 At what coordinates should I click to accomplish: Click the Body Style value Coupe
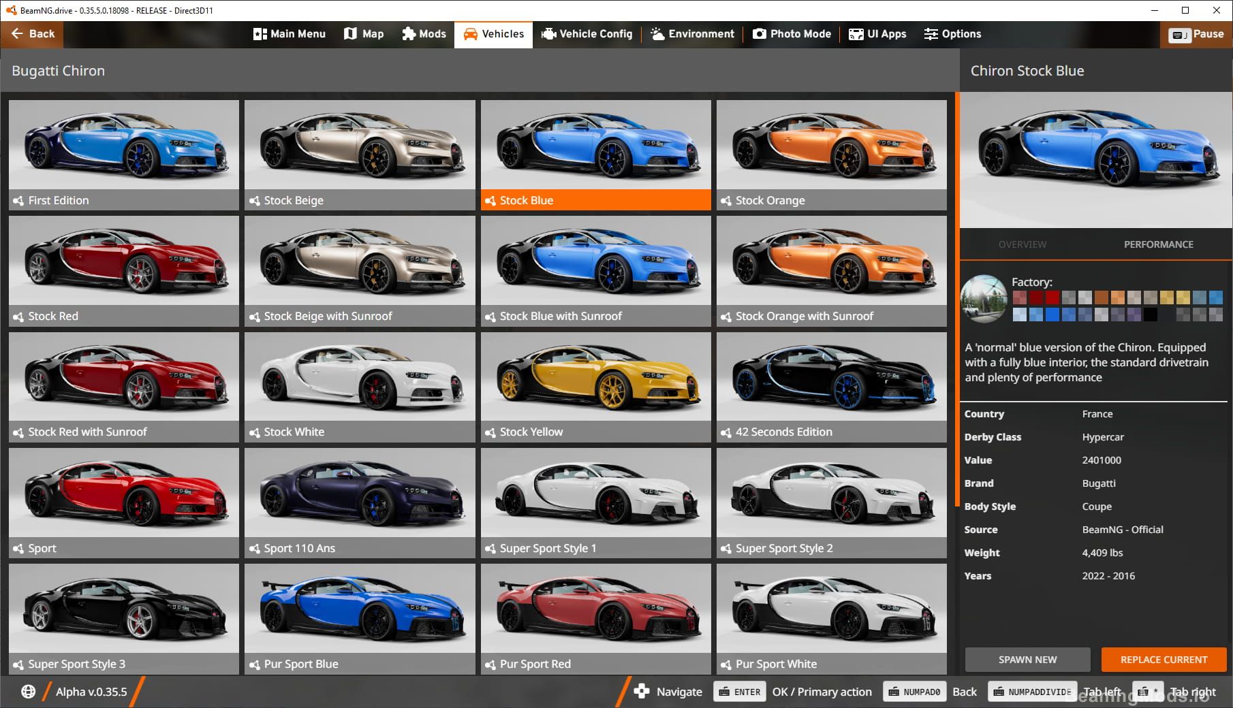[1097, 506]
